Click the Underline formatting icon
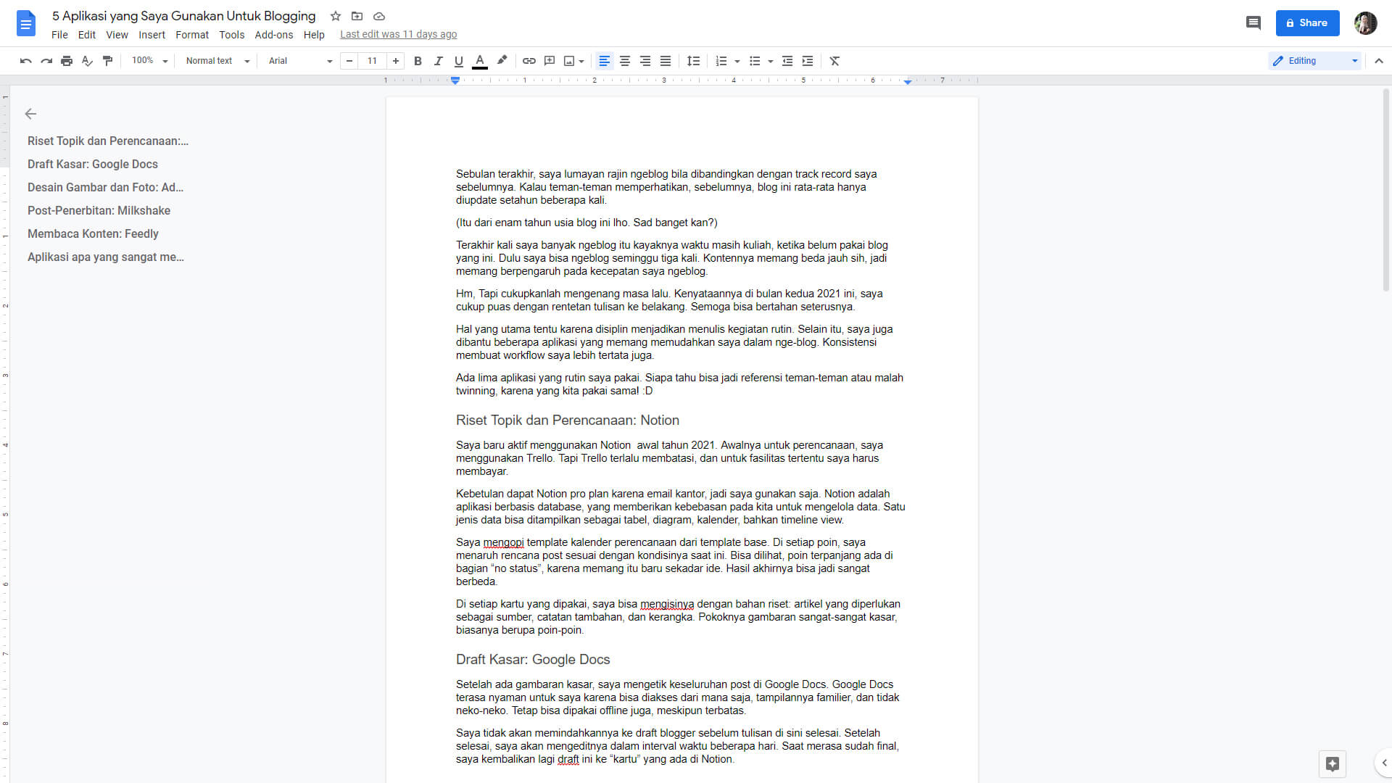1392x783 pixels. click(458, 61)
